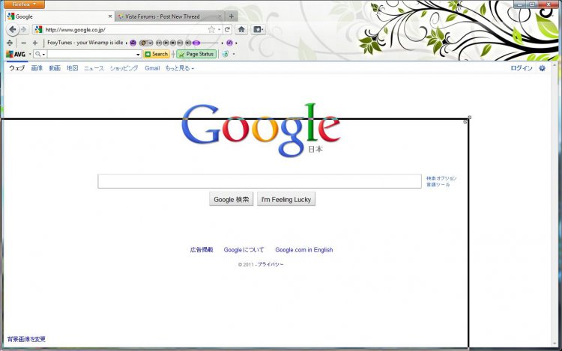562x351 pixels.
Task: Select the ウェブ navigation item
Action: click(x=16, y=68)
